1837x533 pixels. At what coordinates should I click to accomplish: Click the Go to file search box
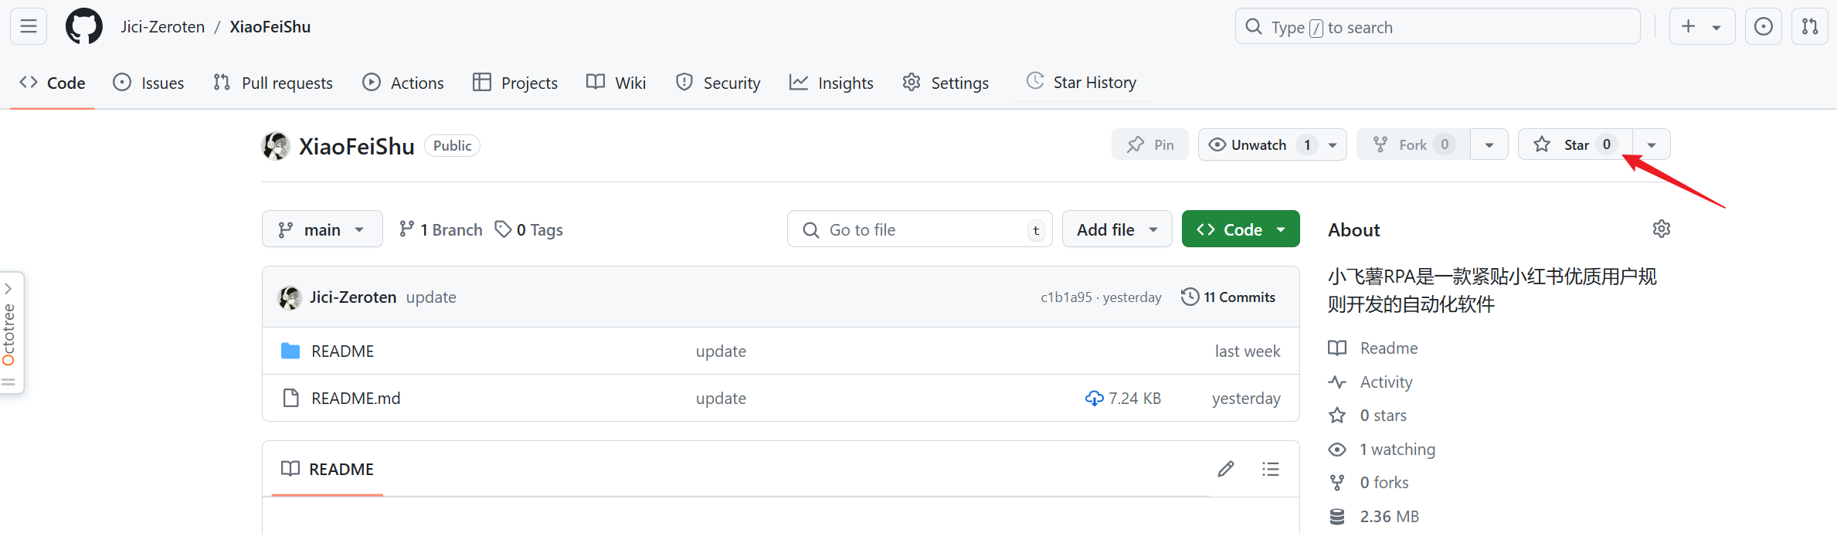point(919,229)
